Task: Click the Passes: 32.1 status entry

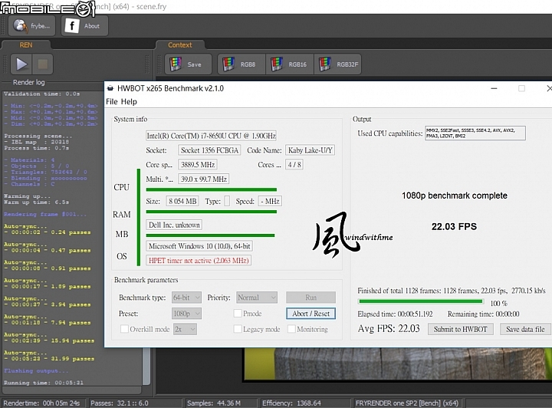Action: [120, 403]
